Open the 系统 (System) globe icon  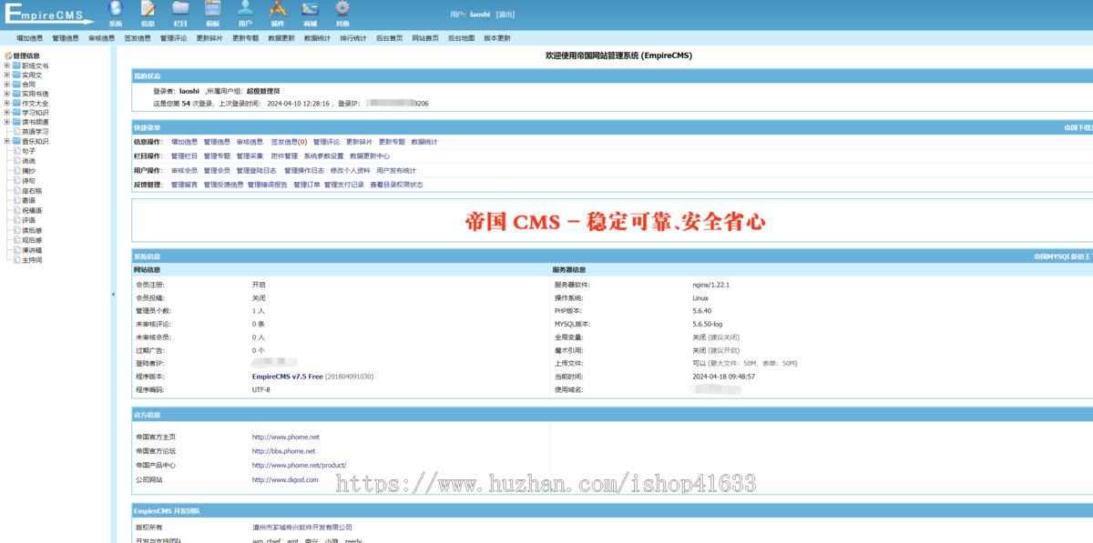click(x=115, y=9)
